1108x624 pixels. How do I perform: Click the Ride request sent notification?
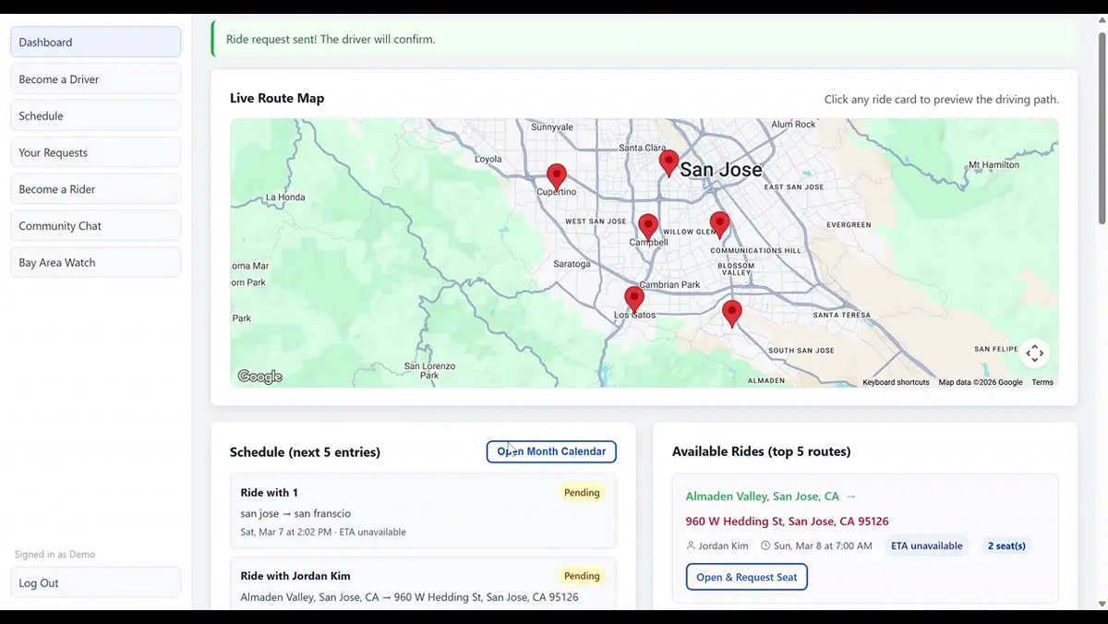pos(644,40)
